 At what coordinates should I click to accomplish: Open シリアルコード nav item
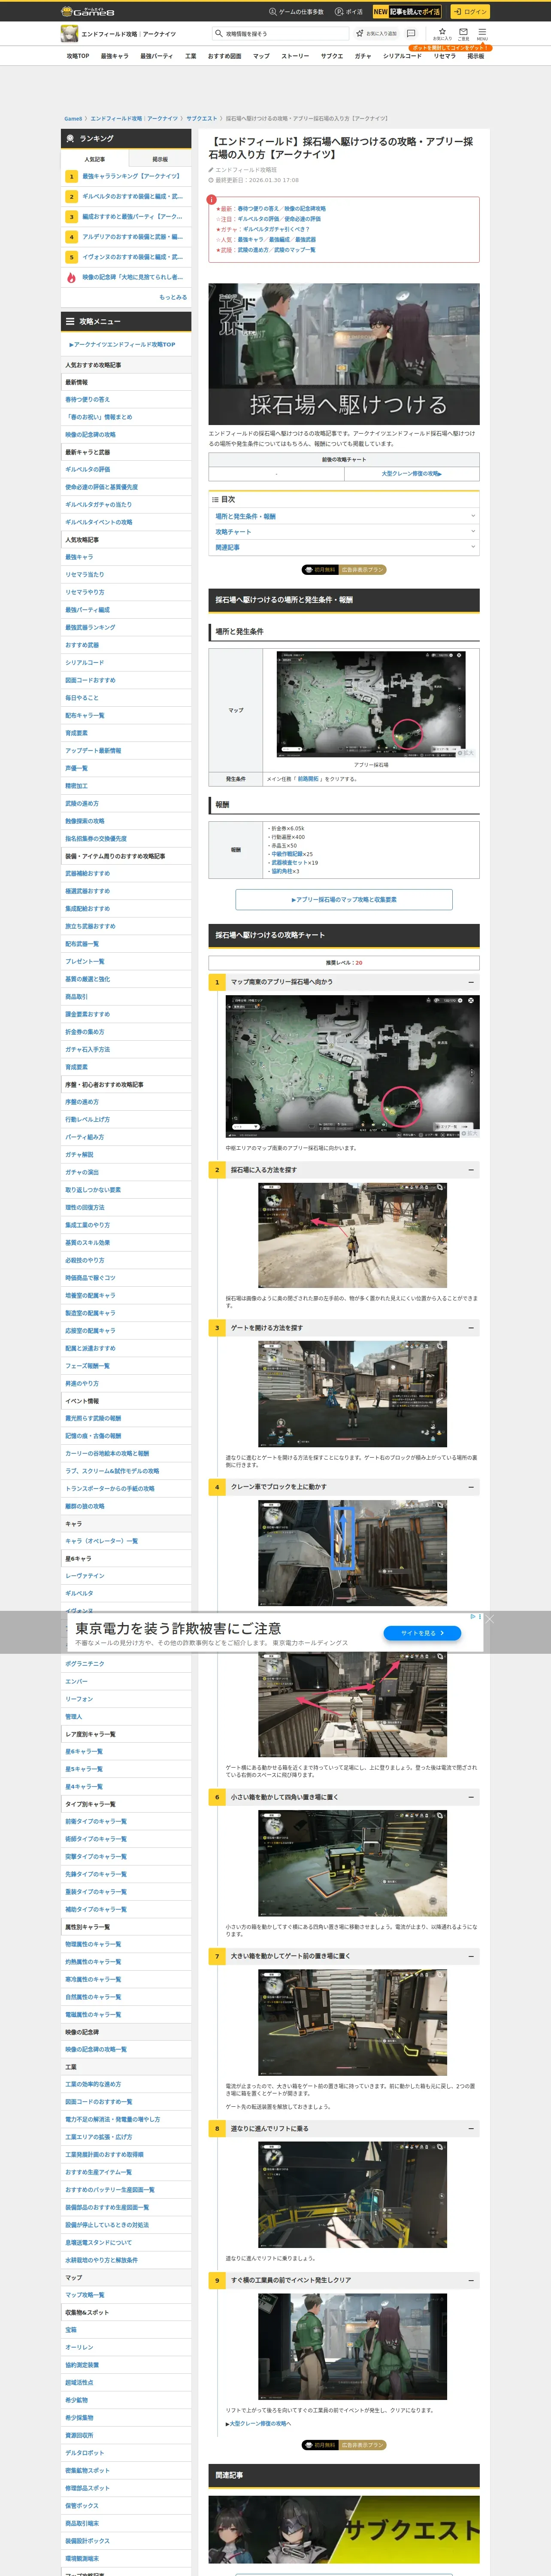[x=402, y=56]
